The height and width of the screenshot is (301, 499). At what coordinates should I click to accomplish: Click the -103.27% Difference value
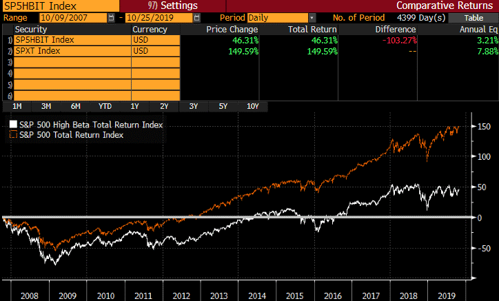399,41
